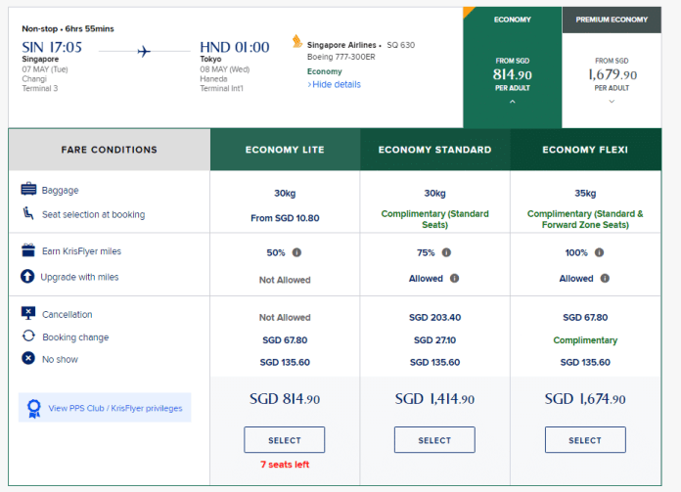The width and height of the screenshot is (681, 492).
Task: Click the Boeing 777-300ER aircraft text
Action: tap(340, 57)
